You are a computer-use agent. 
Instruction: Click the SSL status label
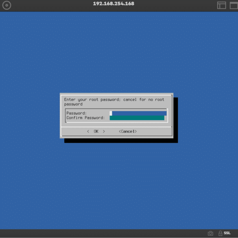click(227, 233)
